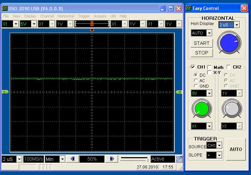Screen dimensions: 251x175
Task: Click the orange trigger position marker at top
Action: [92, 30]
